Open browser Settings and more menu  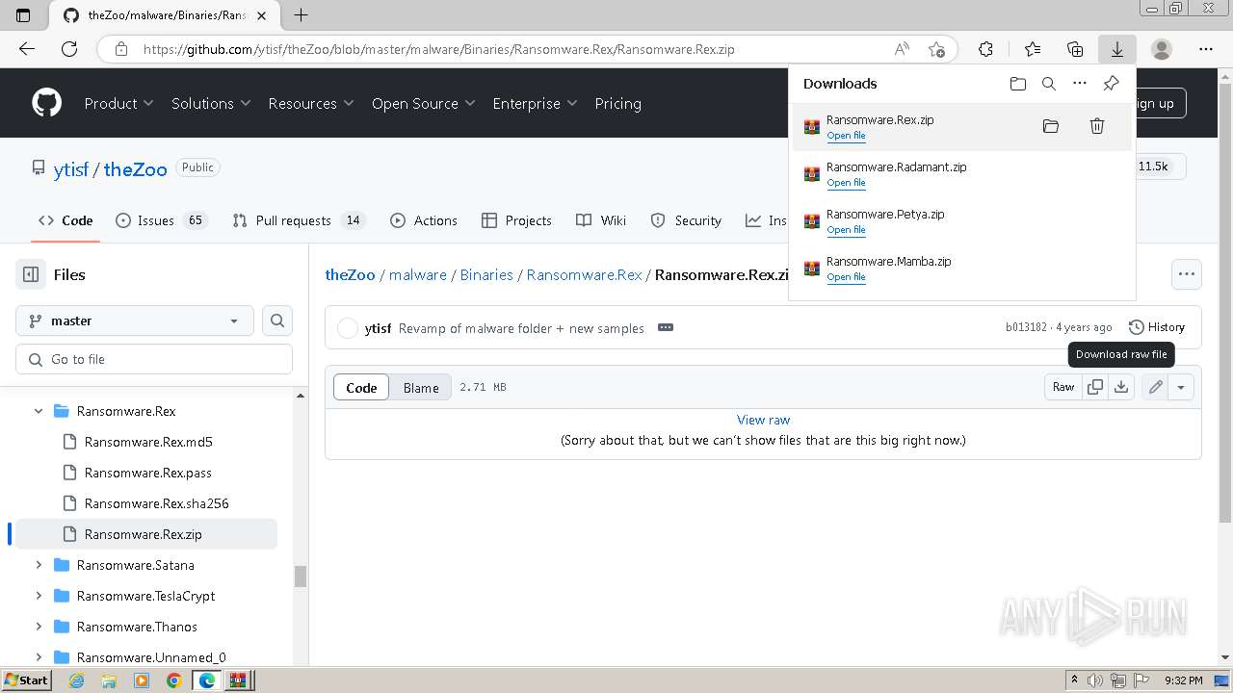pyautogui.click(x=1206, y=49)
